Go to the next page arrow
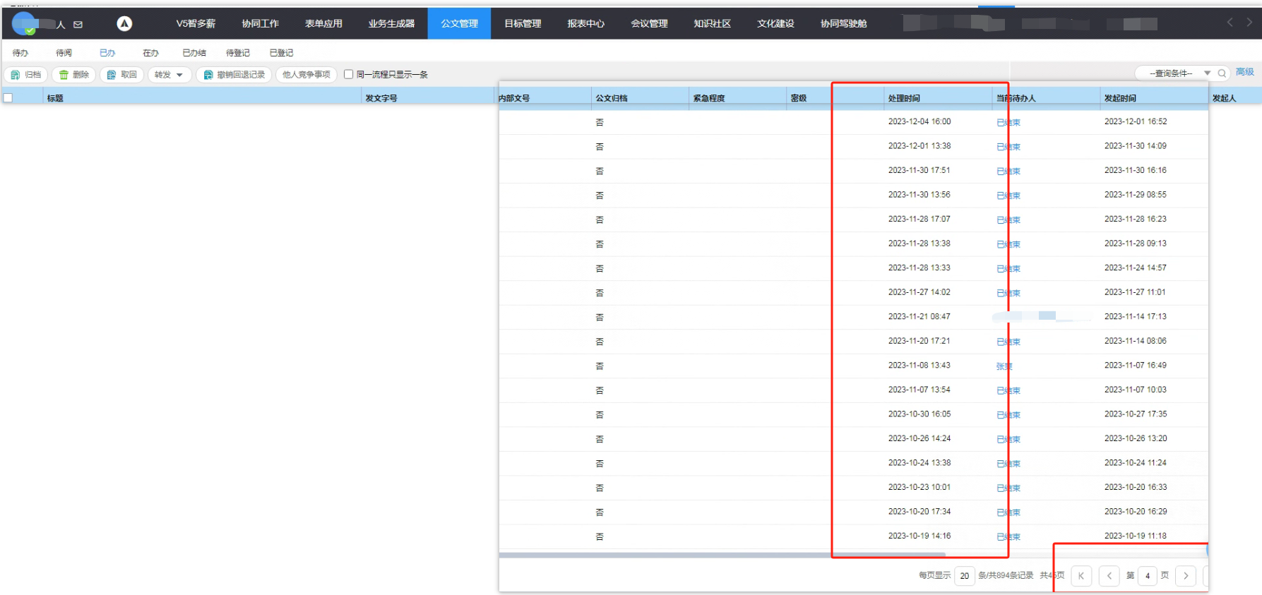This screenshot has height=595, width=1262. [1186, 576]
